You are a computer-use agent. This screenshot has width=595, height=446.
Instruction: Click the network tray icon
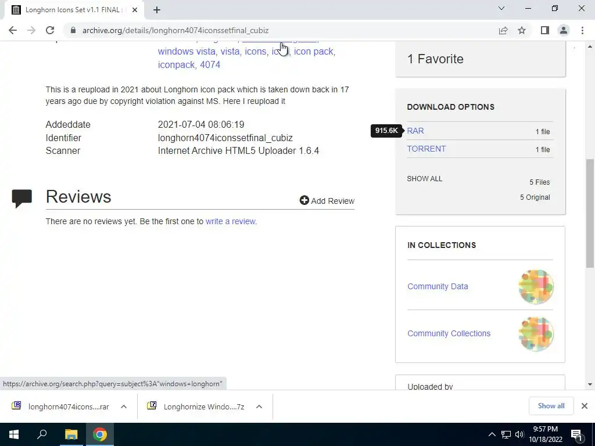pyautogui.click(x=506, y=434)
